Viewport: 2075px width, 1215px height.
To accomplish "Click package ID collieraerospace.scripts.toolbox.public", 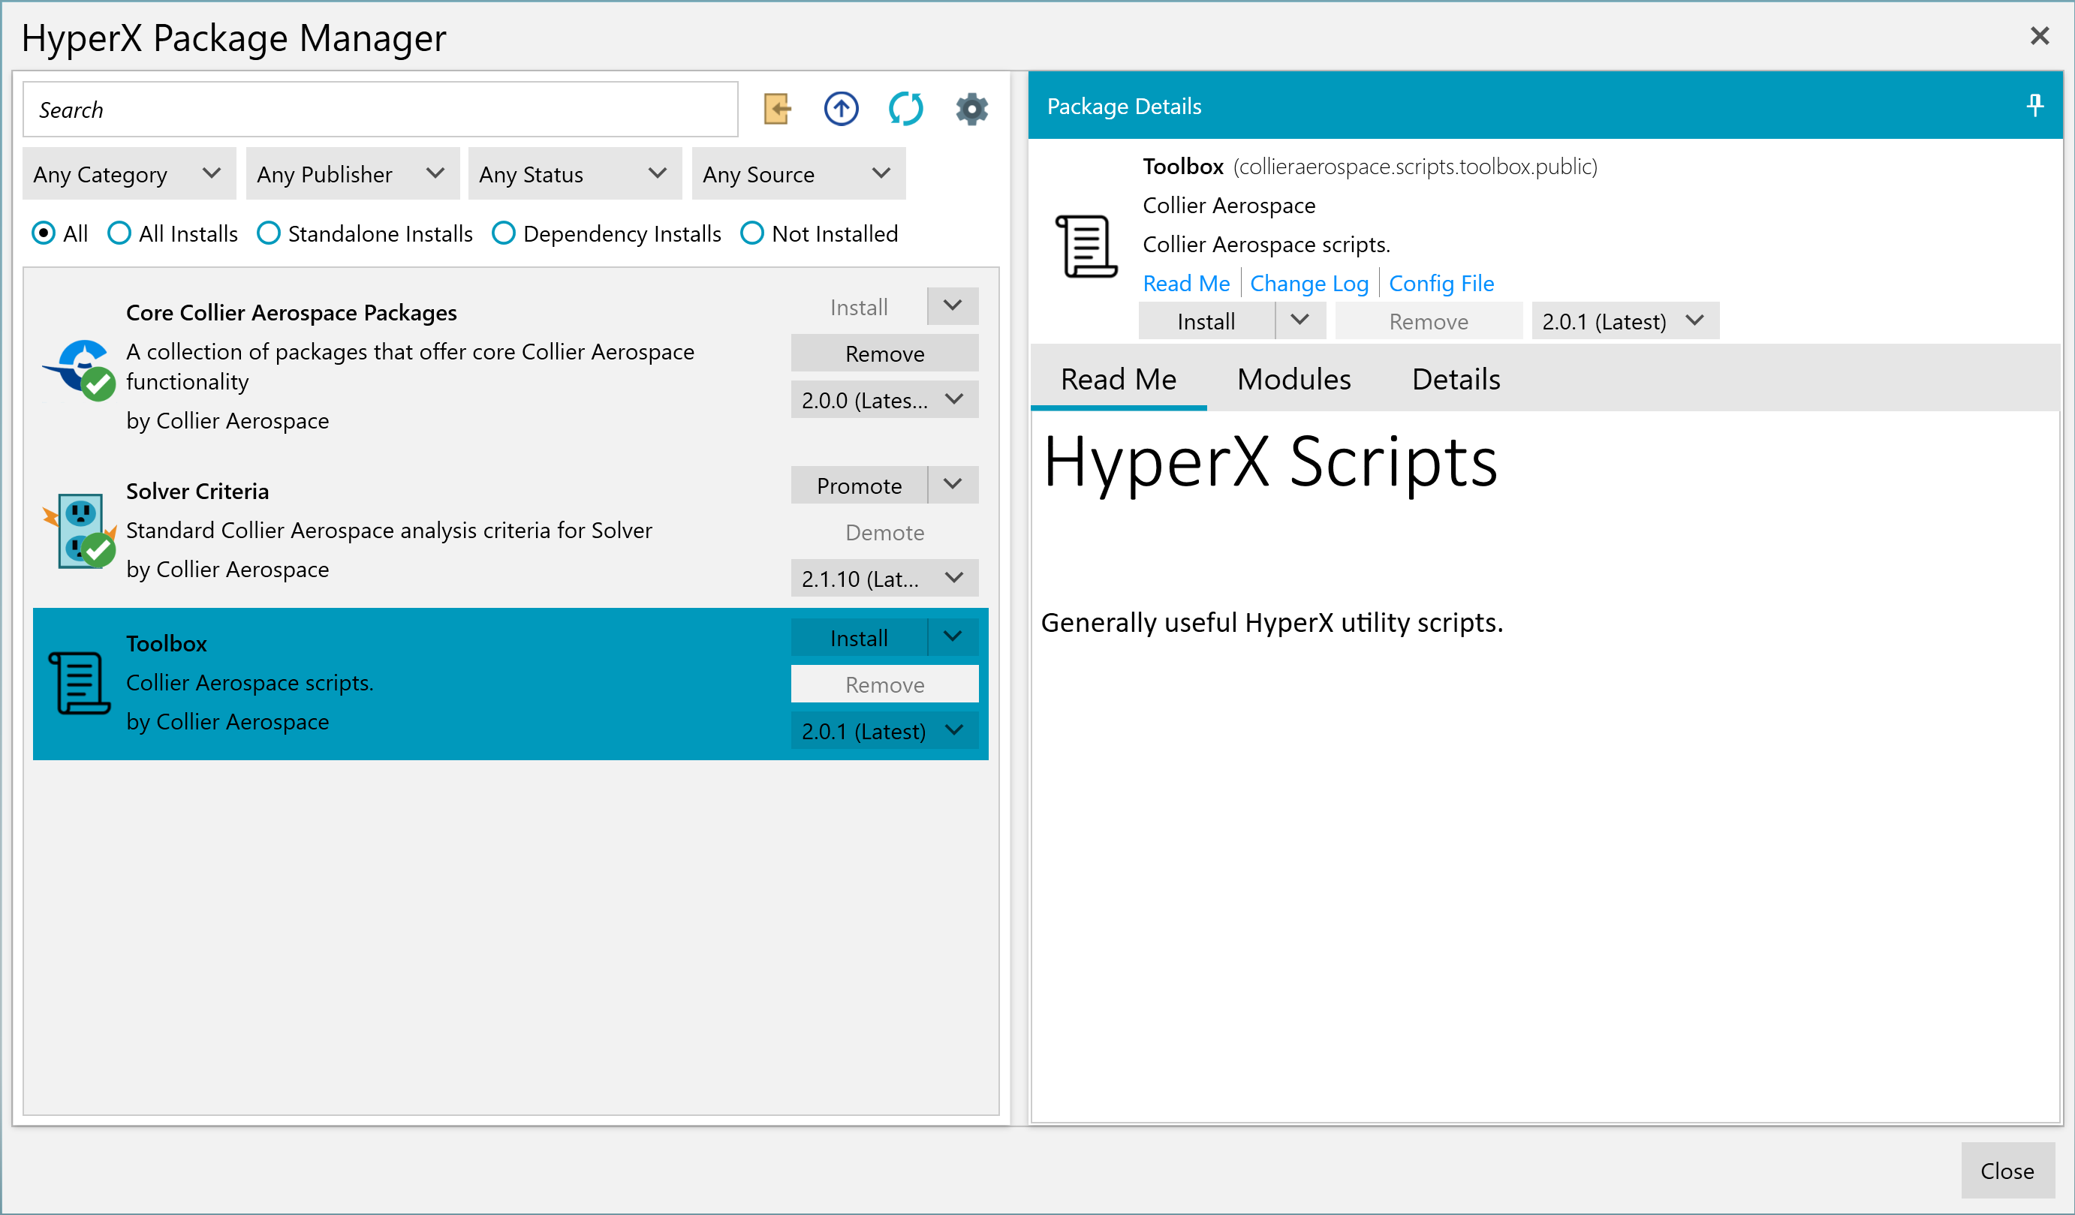I will 1415,167.
